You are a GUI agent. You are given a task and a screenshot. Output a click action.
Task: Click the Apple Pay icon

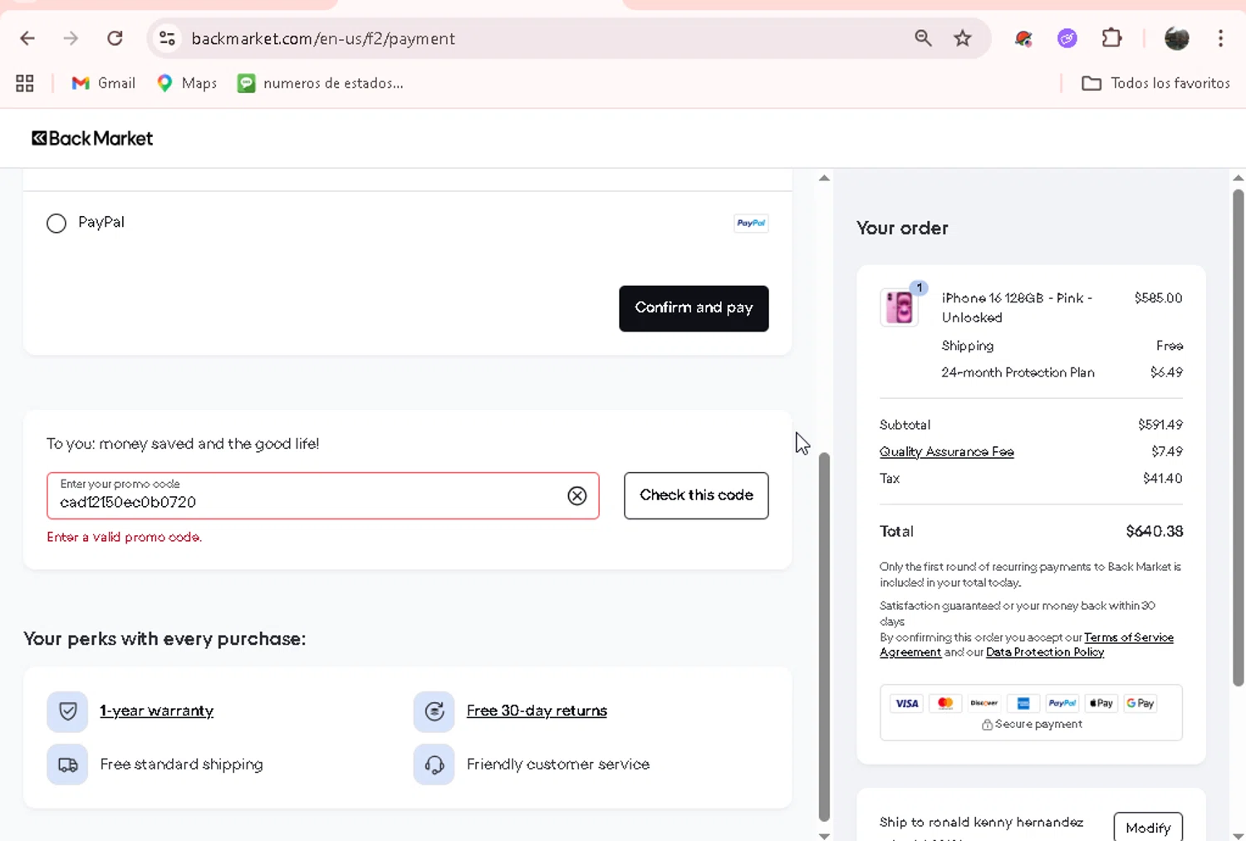[1101, 703]
